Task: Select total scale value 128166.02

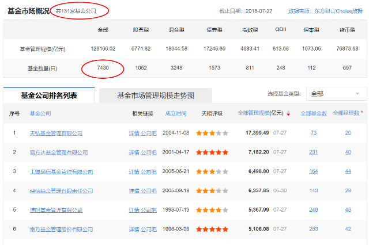Action: pyautogui.click(x=103, y=48)
